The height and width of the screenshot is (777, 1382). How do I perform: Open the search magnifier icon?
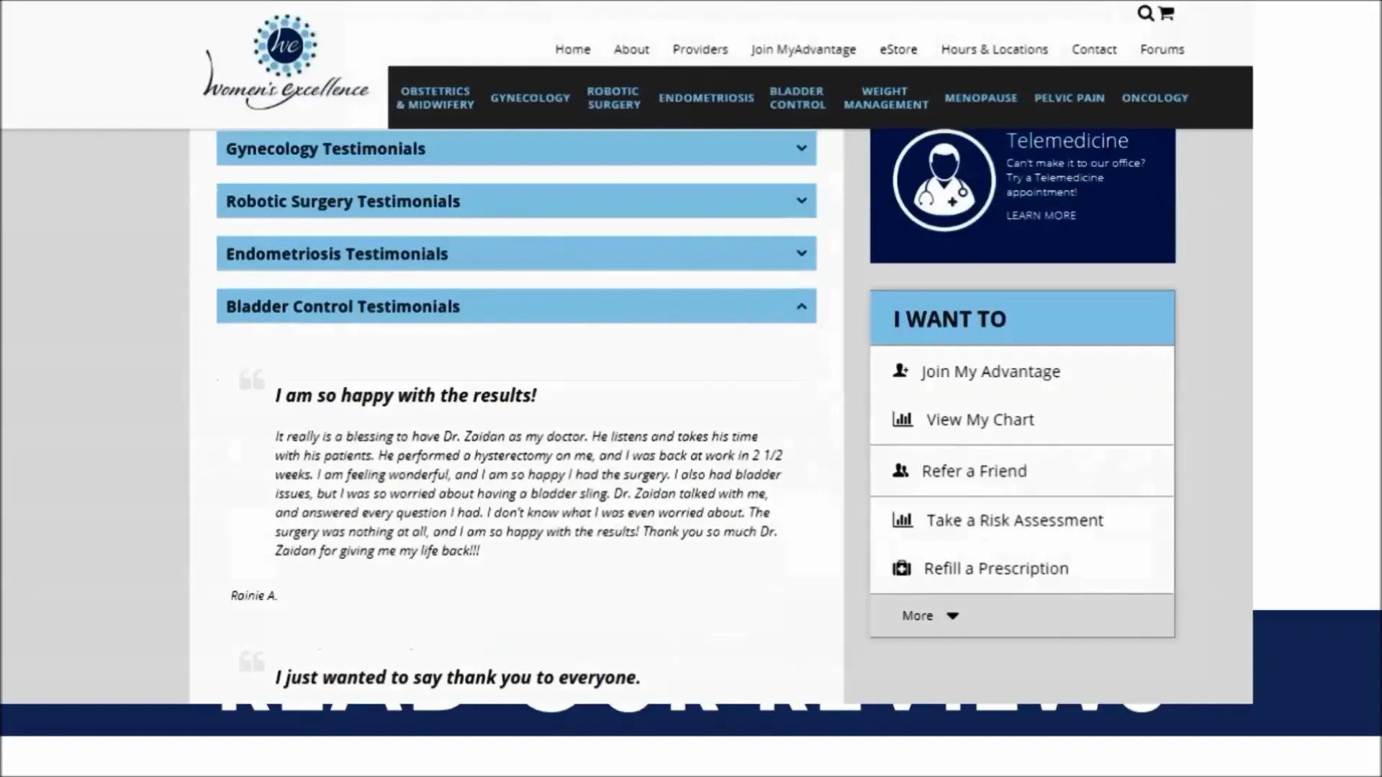tap(1144, 13)
